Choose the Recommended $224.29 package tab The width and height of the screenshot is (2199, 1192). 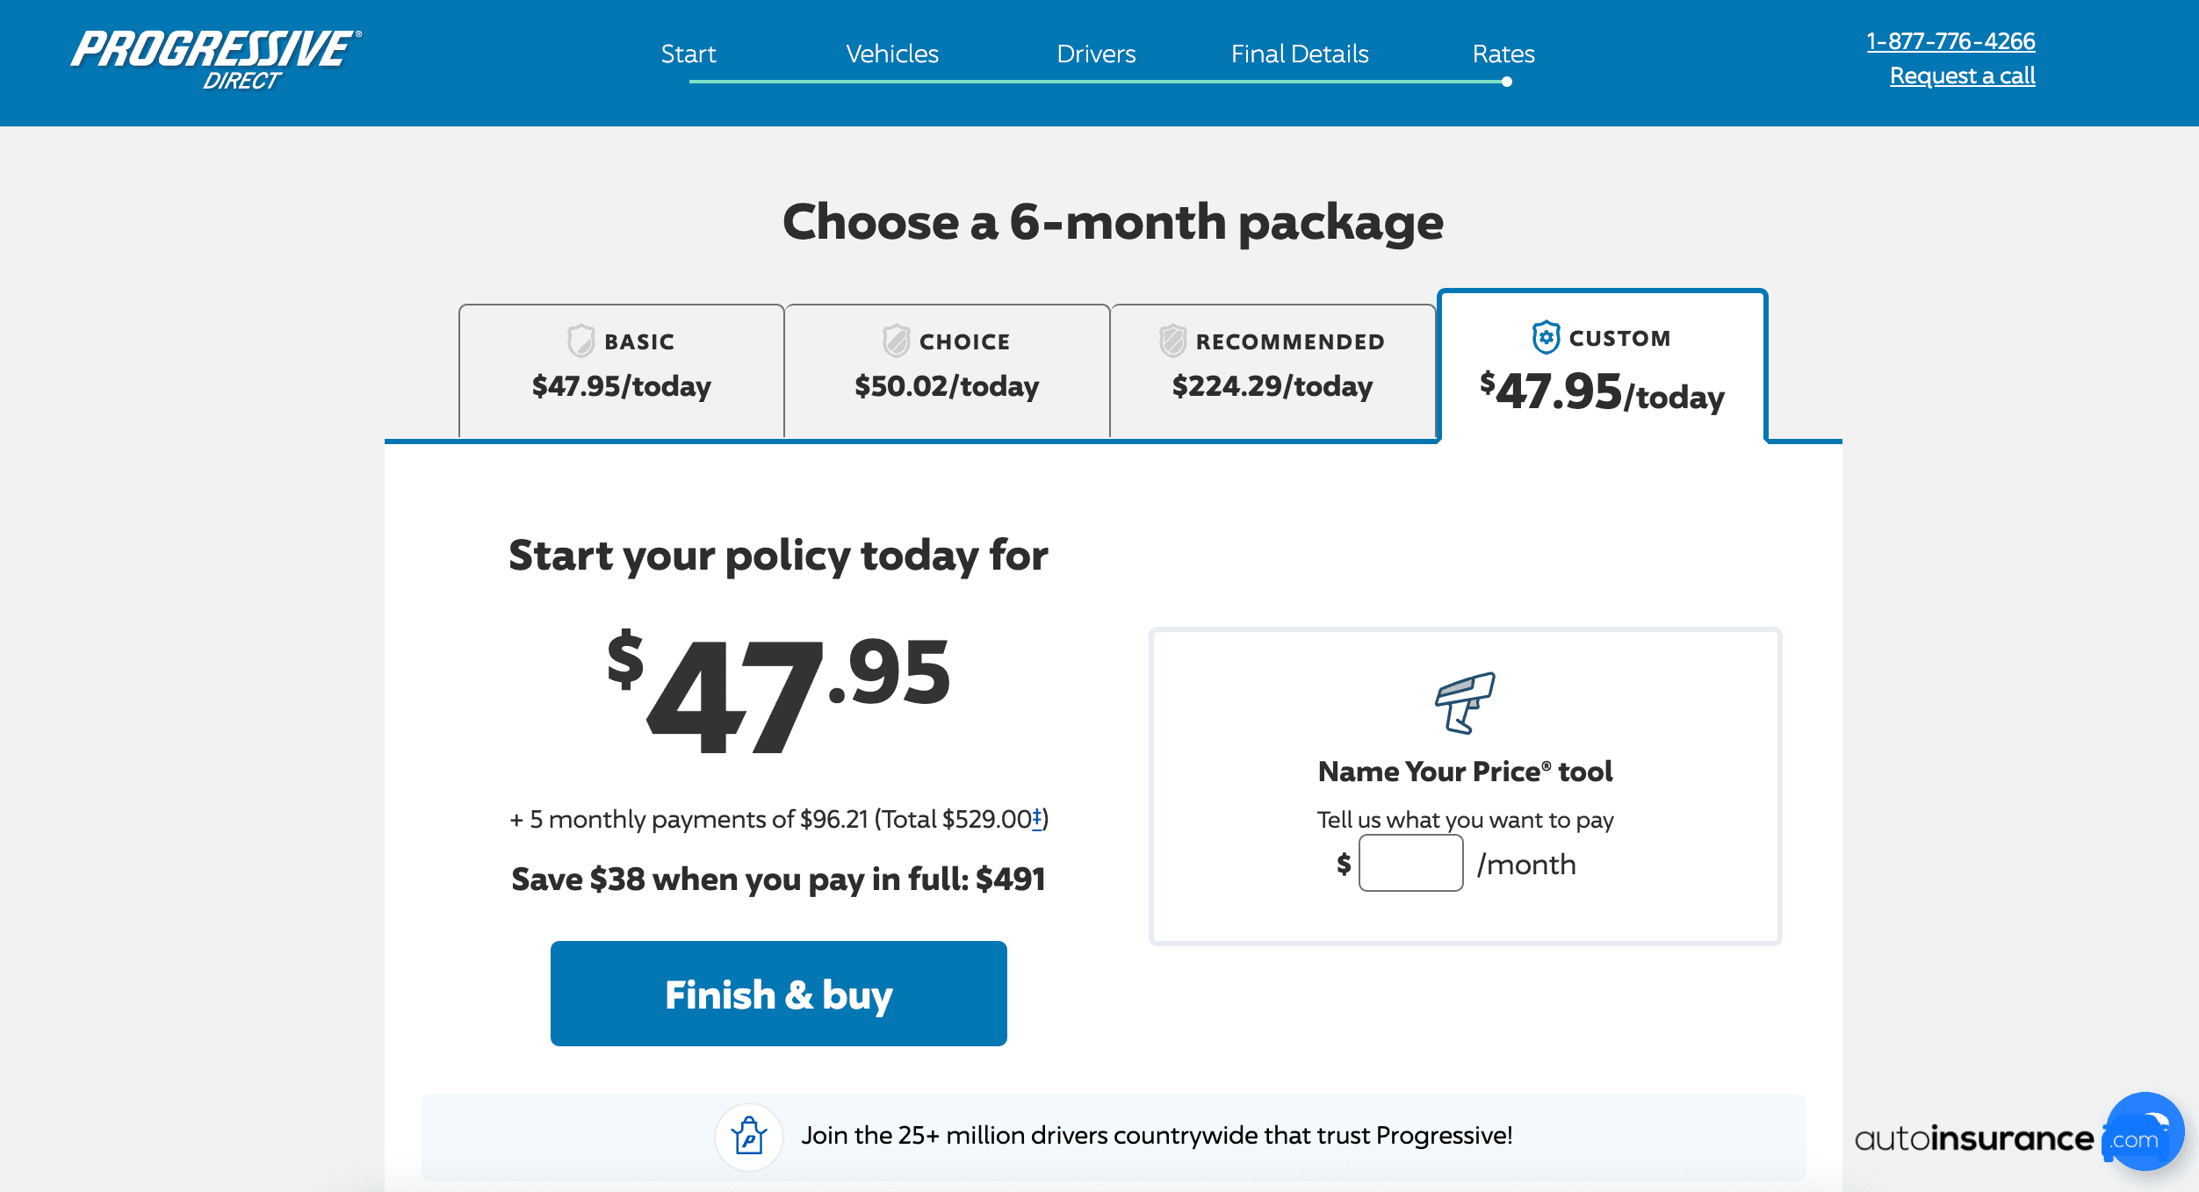[1273, 370]
